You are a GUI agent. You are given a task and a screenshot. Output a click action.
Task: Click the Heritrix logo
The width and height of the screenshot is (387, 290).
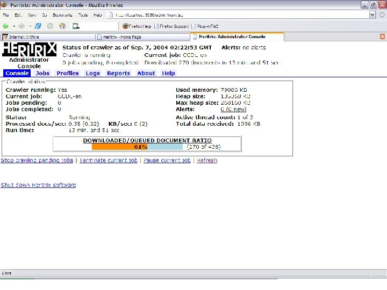[29, 49]
